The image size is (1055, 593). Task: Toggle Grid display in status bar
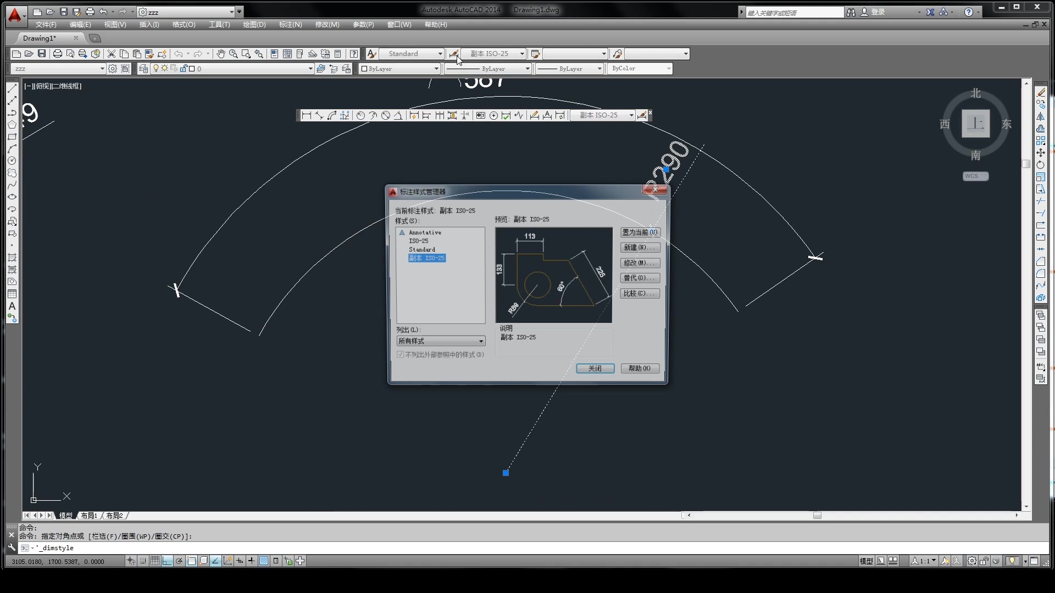coord(155,561)
